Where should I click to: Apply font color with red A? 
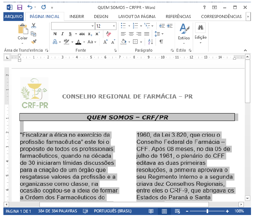pyautogui.click(x=79, y=42)
